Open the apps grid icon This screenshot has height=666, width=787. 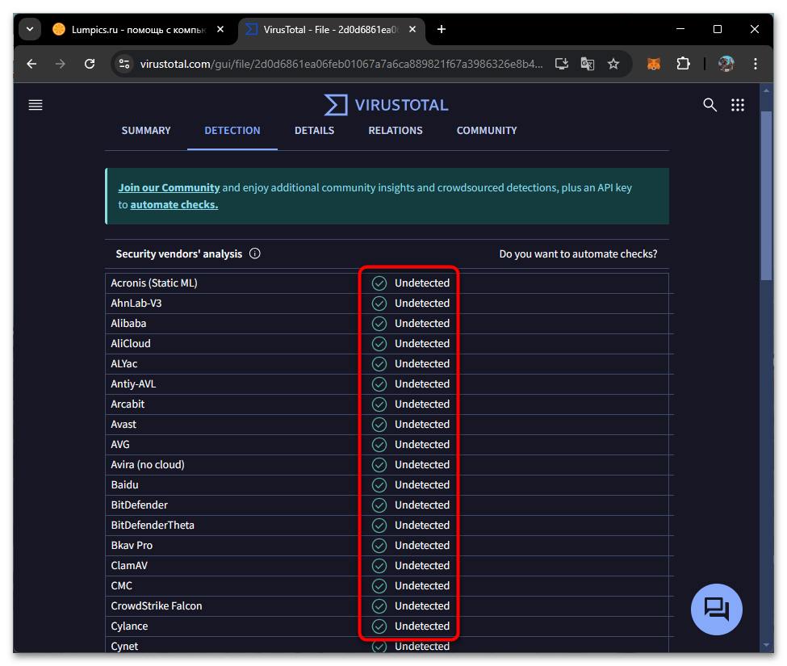pos(737,105)
